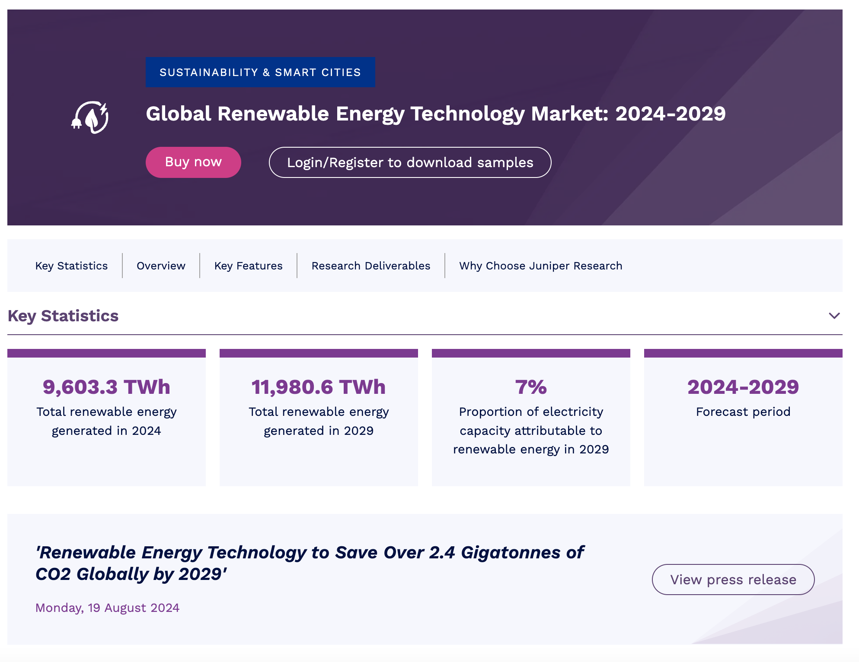This screenshot has width=859, height=662.
Task: Switch to the Key Features section
Action: 248,266
